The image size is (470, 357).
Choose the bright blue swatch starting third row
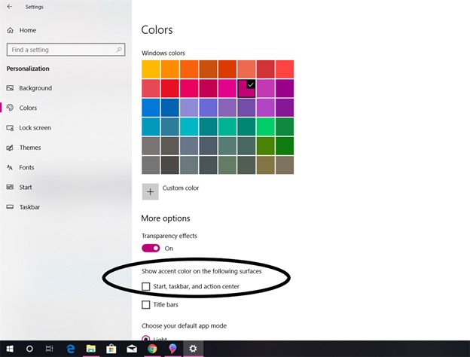151,108
